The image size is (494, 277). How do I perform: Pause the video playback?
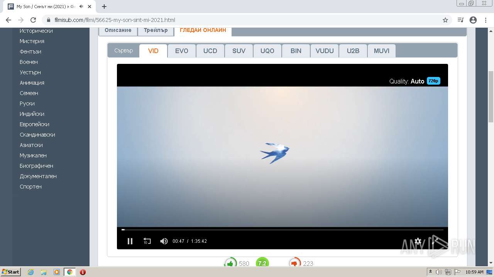pyautogui.click(x=130, y=241)
